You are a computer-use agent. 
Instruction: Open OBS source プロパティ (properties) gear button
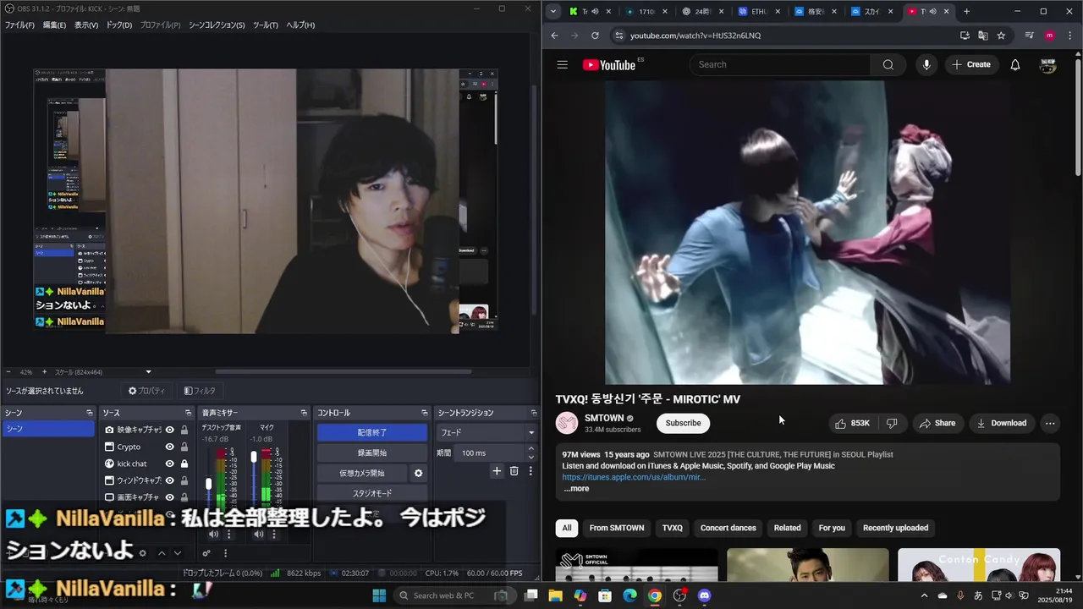coord(146,391)
